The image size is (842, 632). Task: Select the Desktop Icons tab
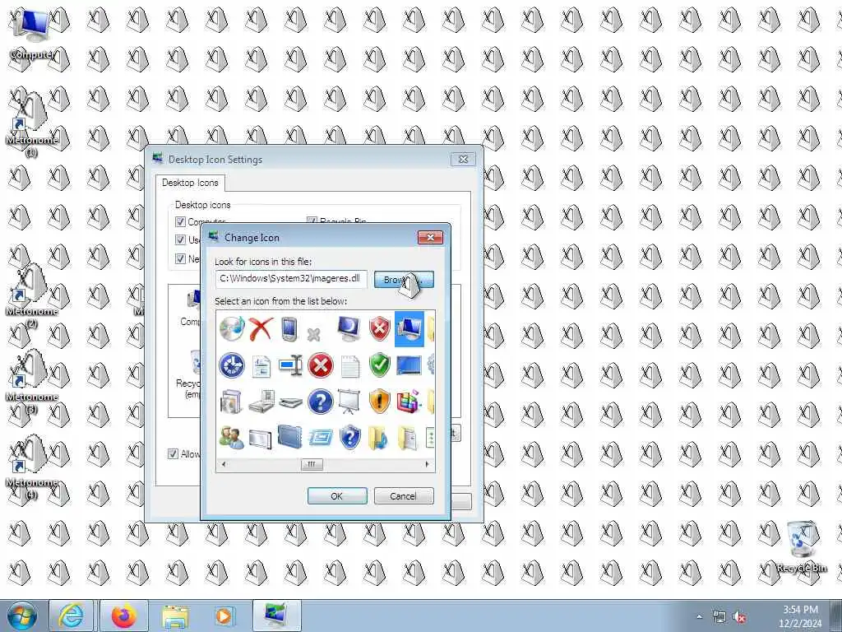190,183
